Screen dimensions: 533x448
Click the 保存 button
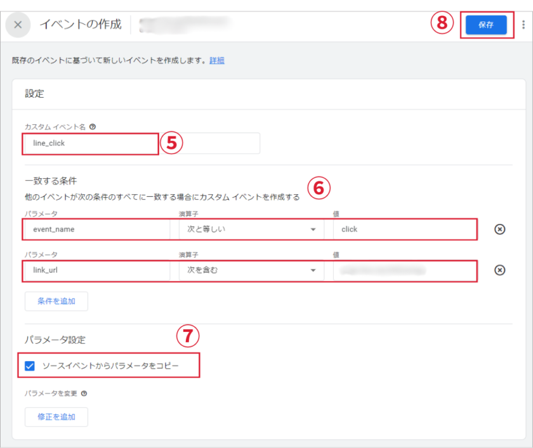point(486,25)
